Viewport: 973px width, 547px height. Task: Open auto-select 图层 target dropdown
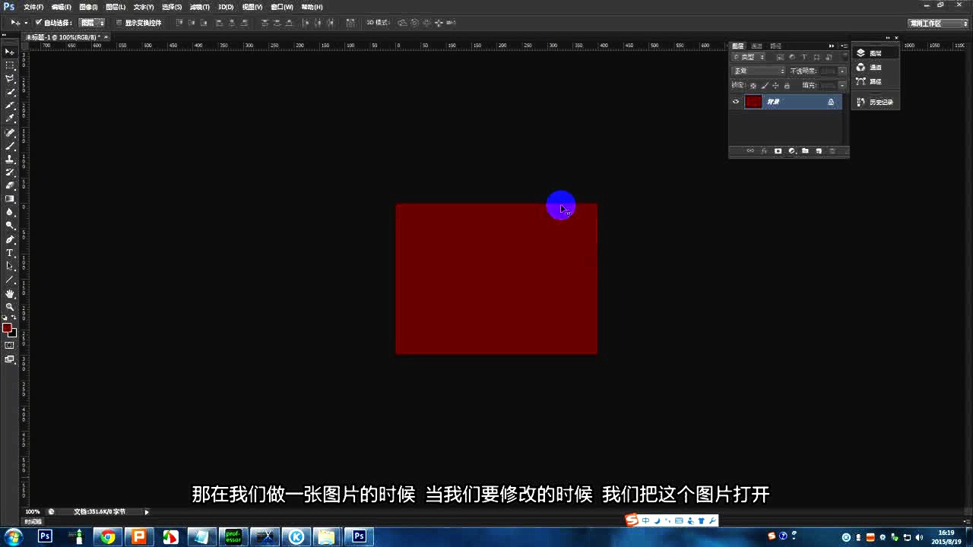[92, 23]
